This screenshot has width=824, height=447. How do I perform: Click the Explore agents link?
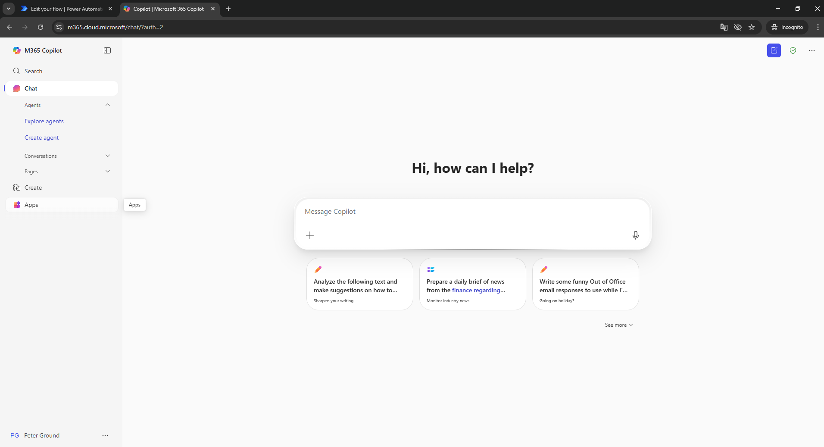coord(44,121)
